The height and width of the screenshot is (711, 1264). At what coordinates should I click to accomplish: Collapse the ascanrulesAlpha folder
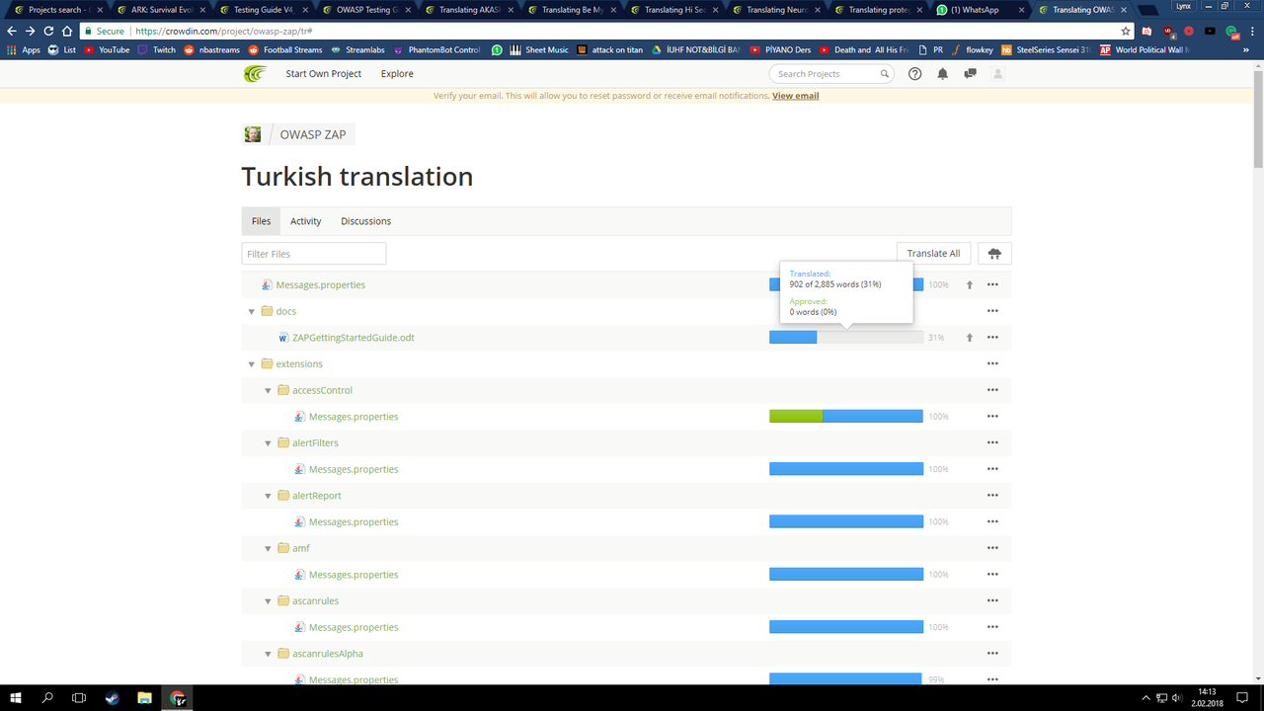[x=269, y=654]
